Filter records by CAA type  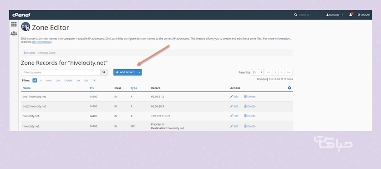pyautogui.click(x=58, y=81)
